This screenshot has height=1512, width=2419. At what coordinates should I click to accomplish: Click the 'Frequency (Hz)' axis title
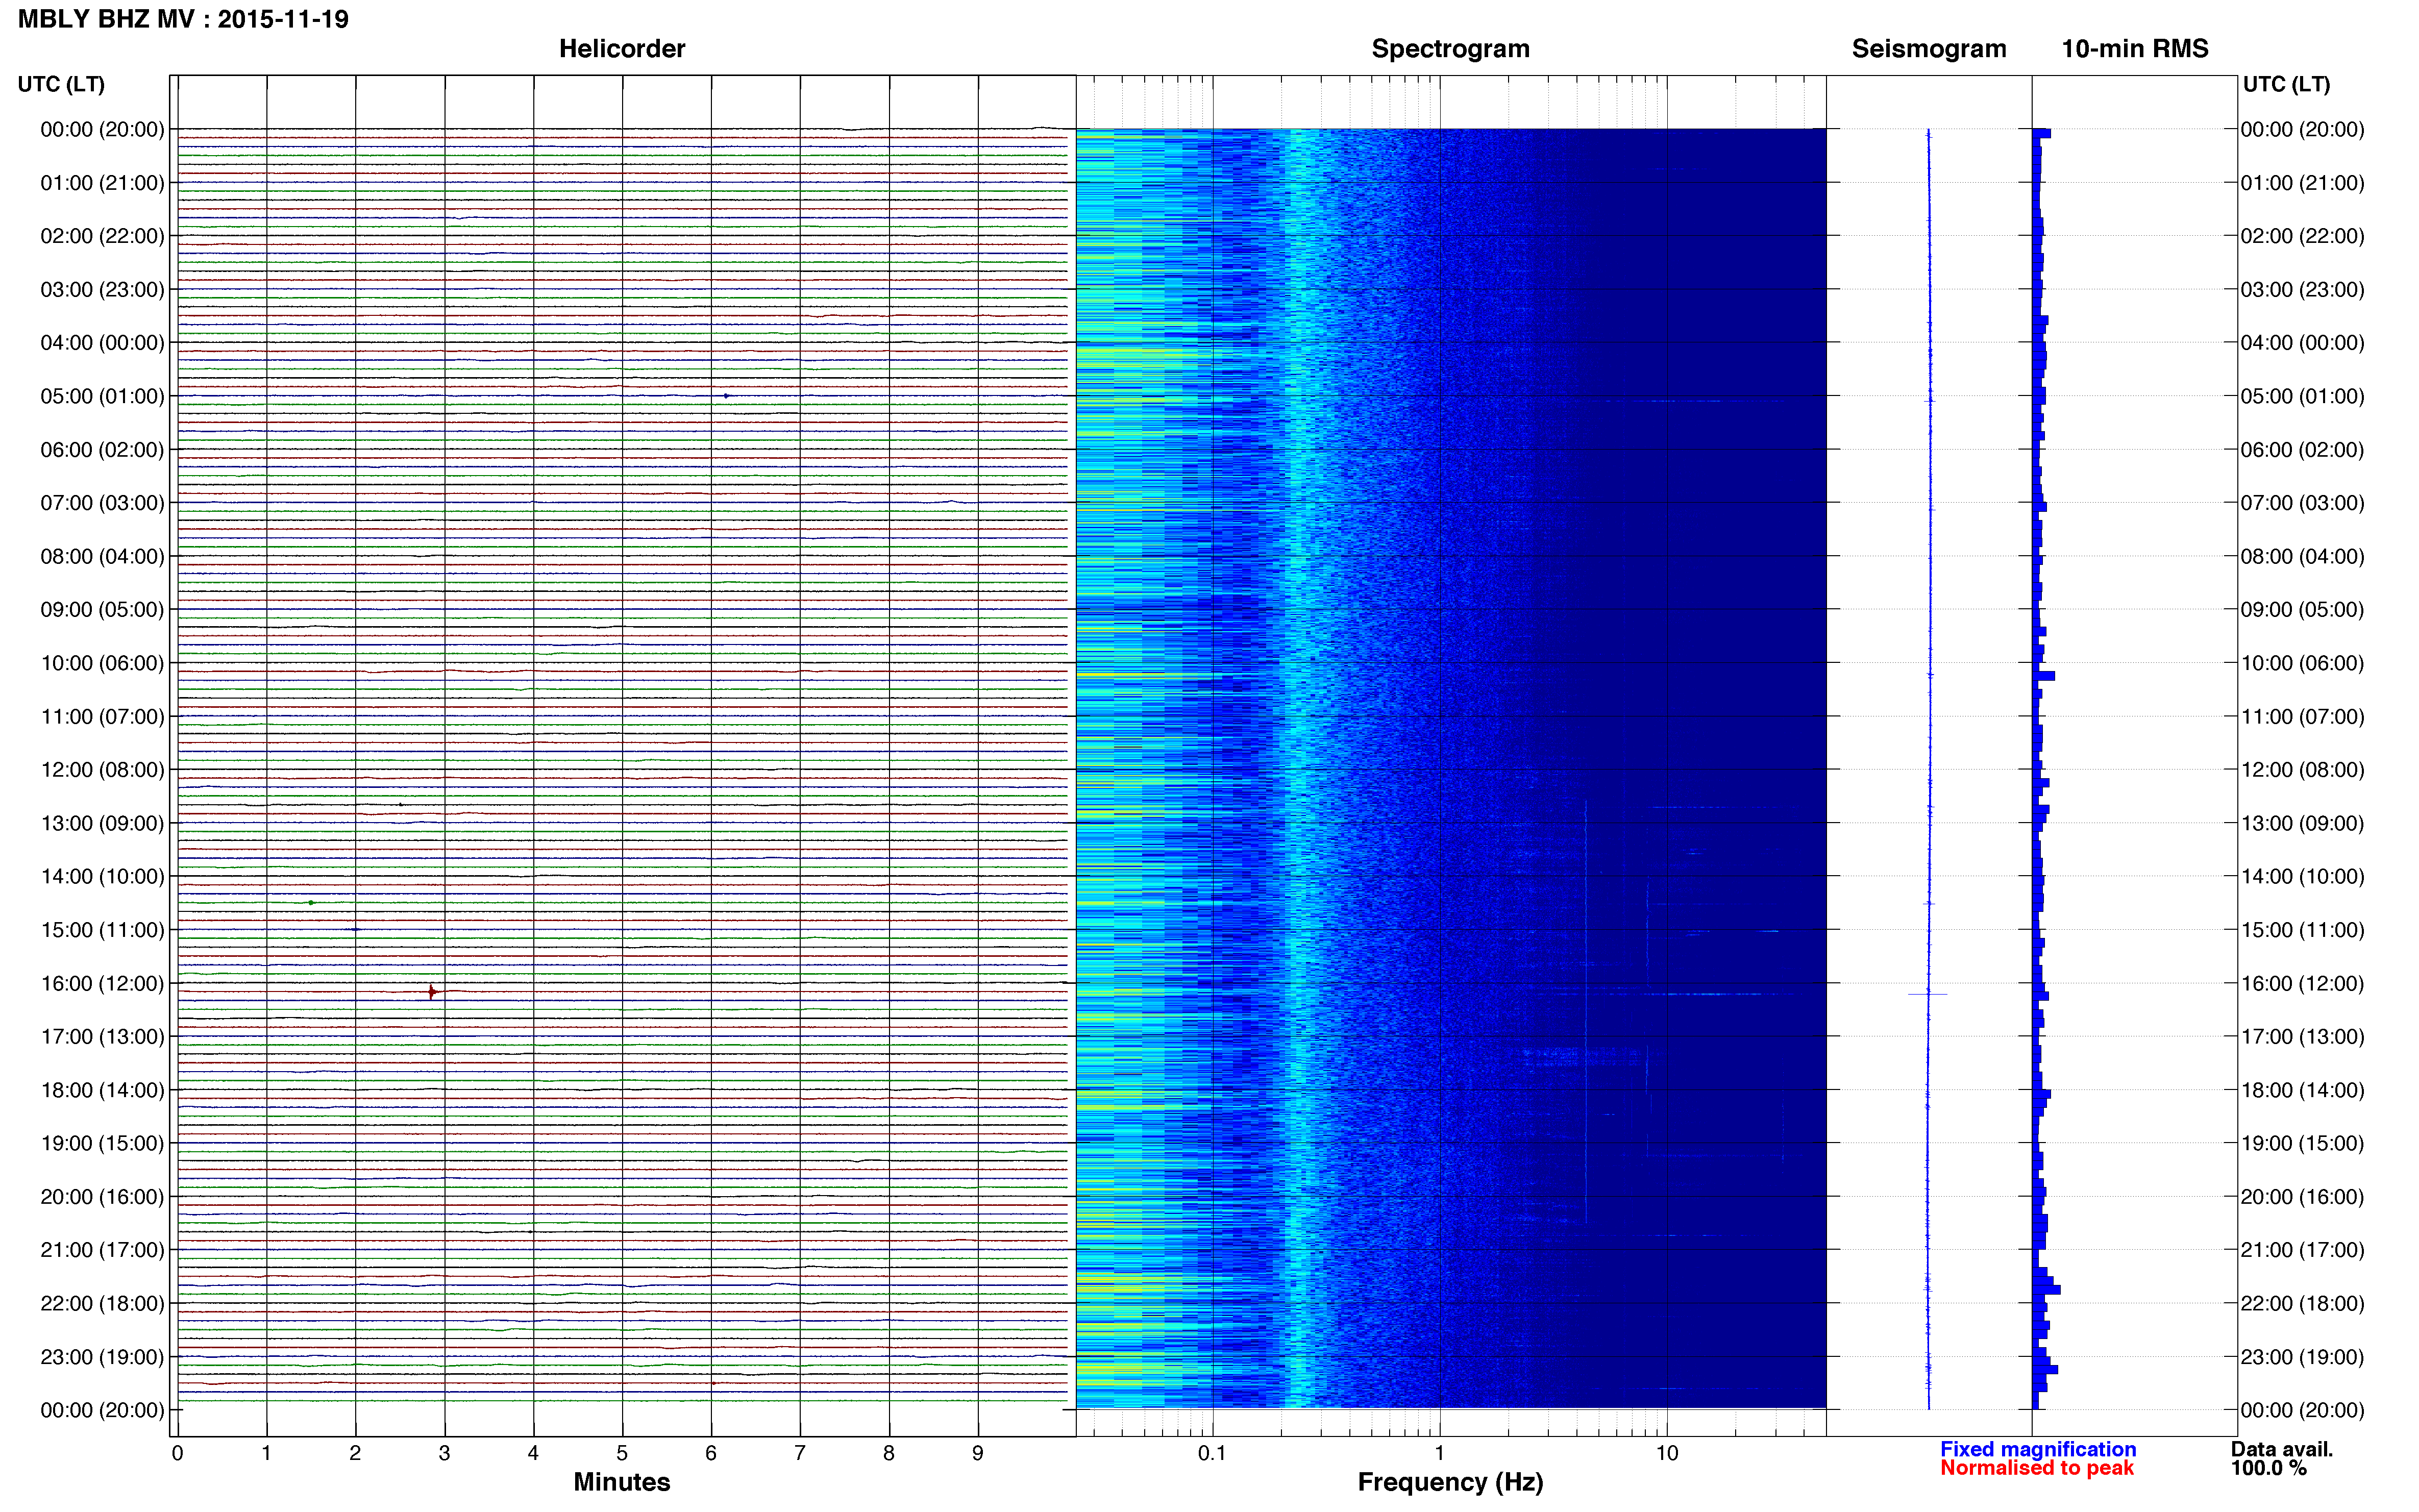[x=1450, y=1482]
